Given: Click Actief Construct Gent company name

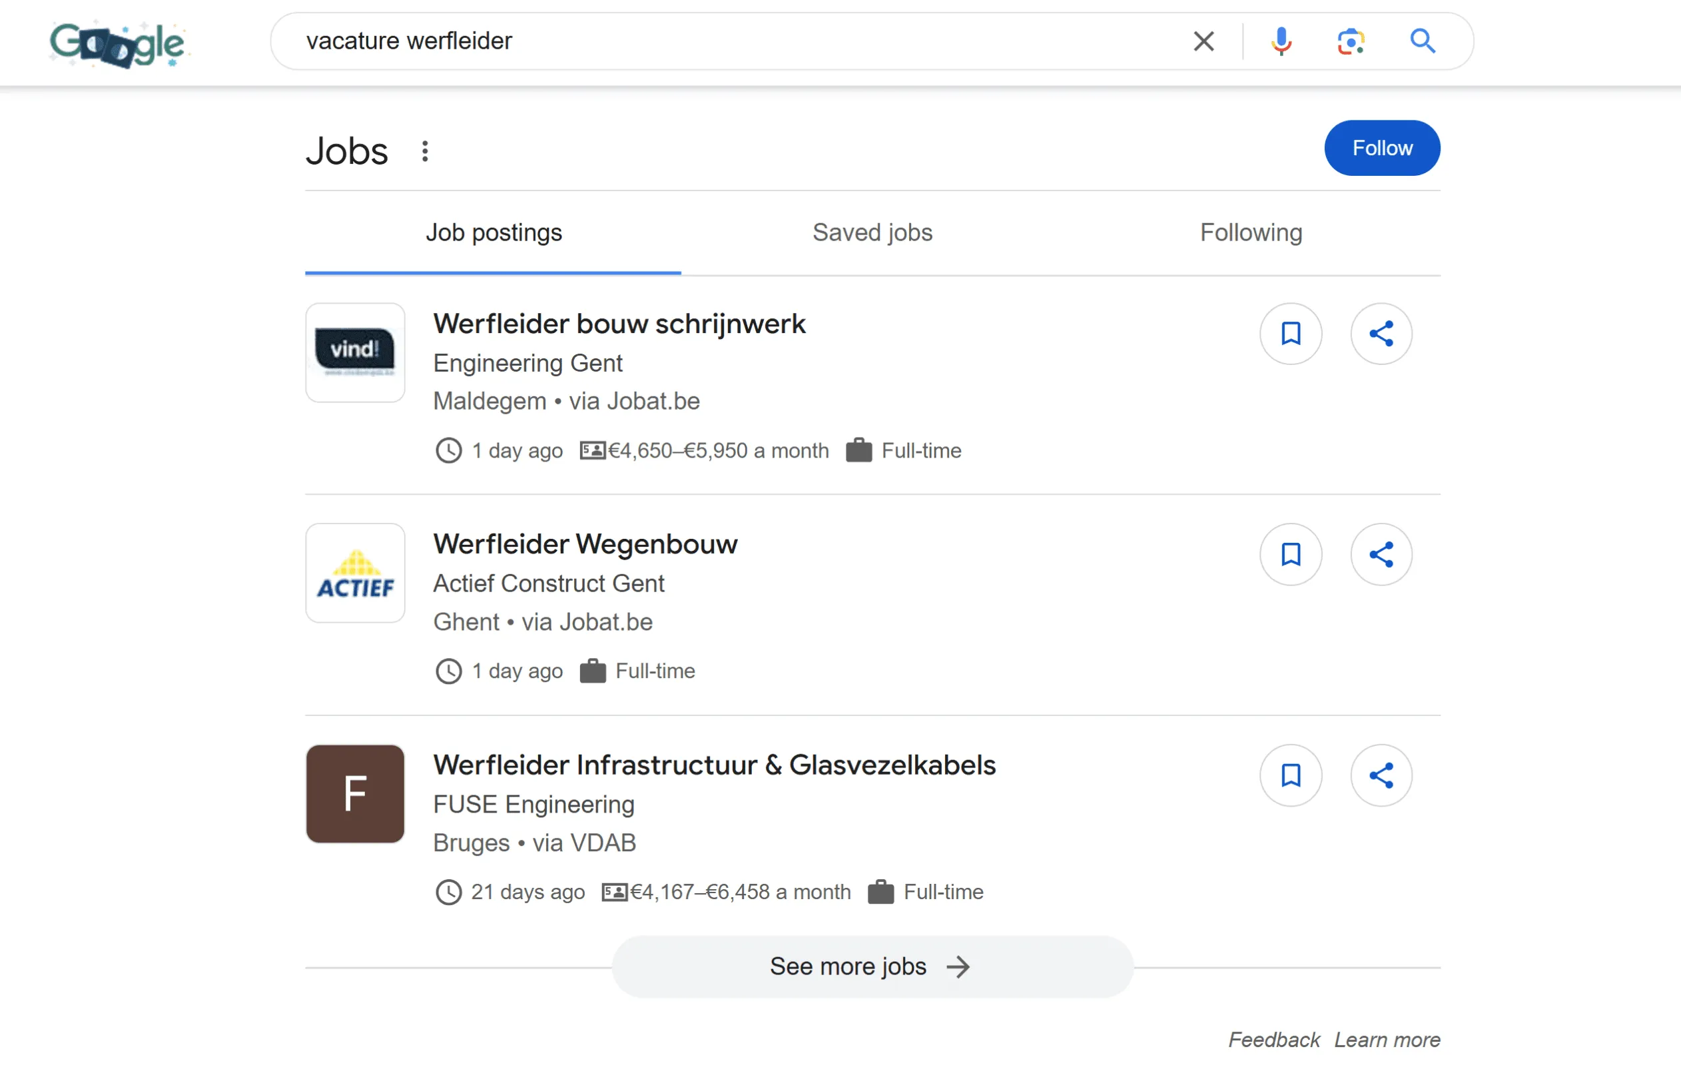Looking at the screenshot, I should [549, 583].
